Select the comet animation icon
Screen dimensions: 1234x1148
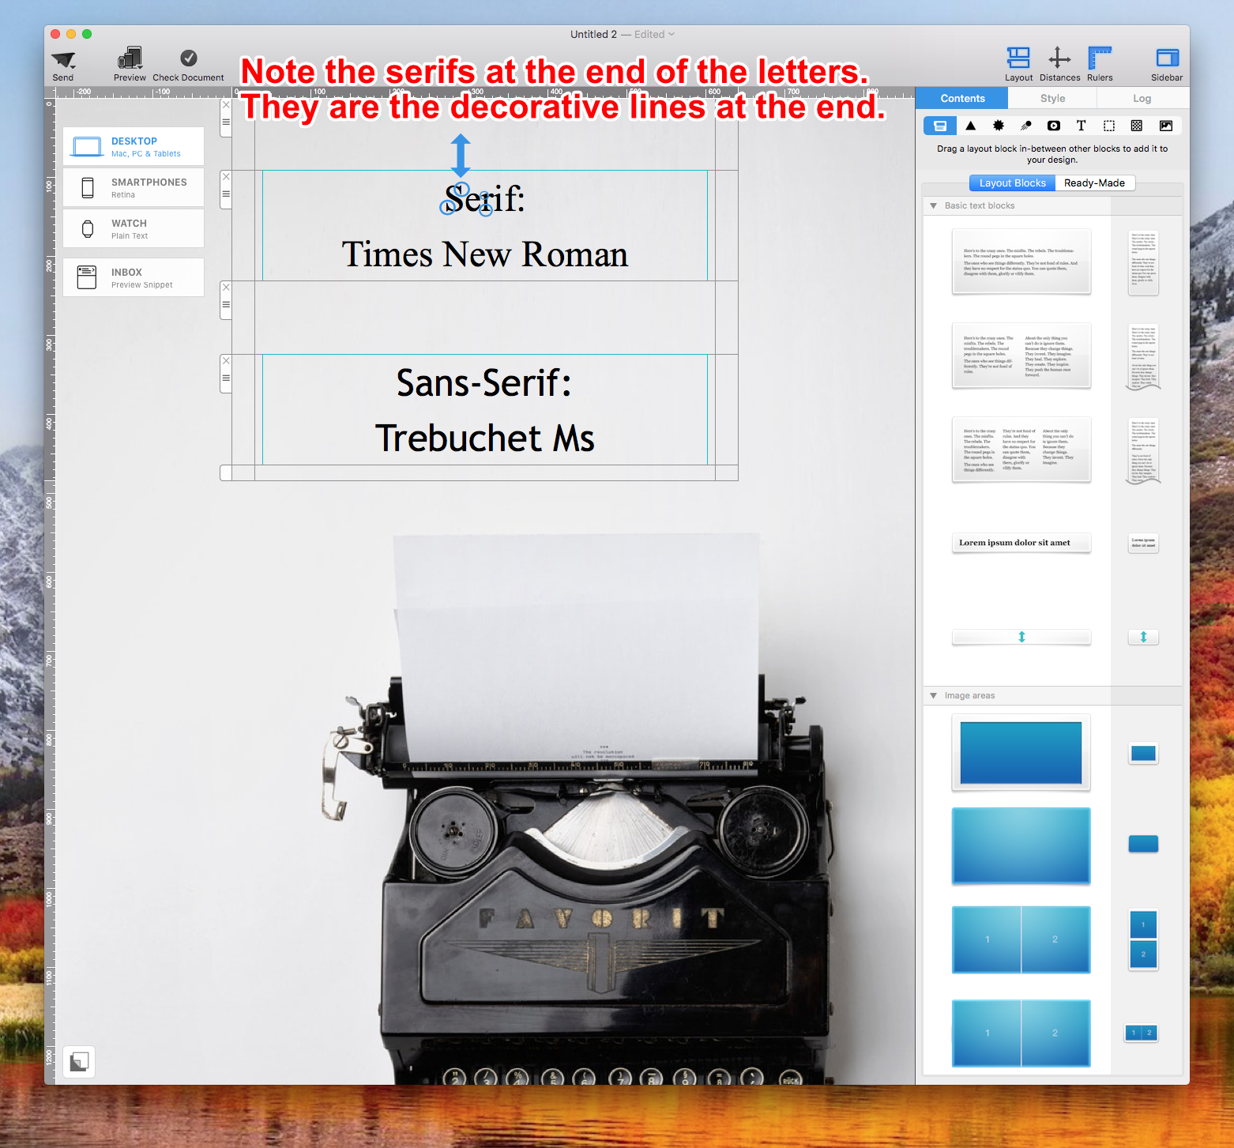coord(1026,126)
